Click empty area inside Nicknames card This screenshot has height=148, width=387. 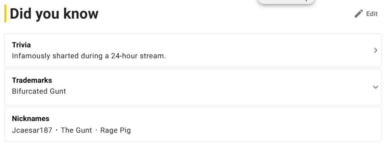point(247,124)
